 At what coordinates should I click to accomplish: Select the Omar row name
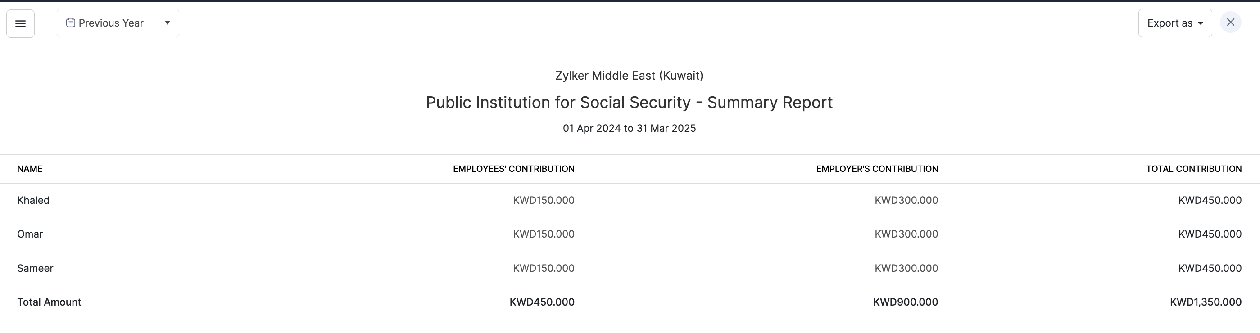click(x=30, y=234)
